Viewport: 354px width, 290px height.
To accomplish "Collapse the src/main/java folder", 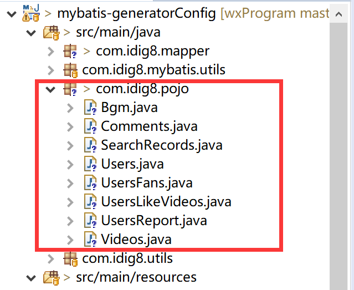I will click(x=31, y=32).
